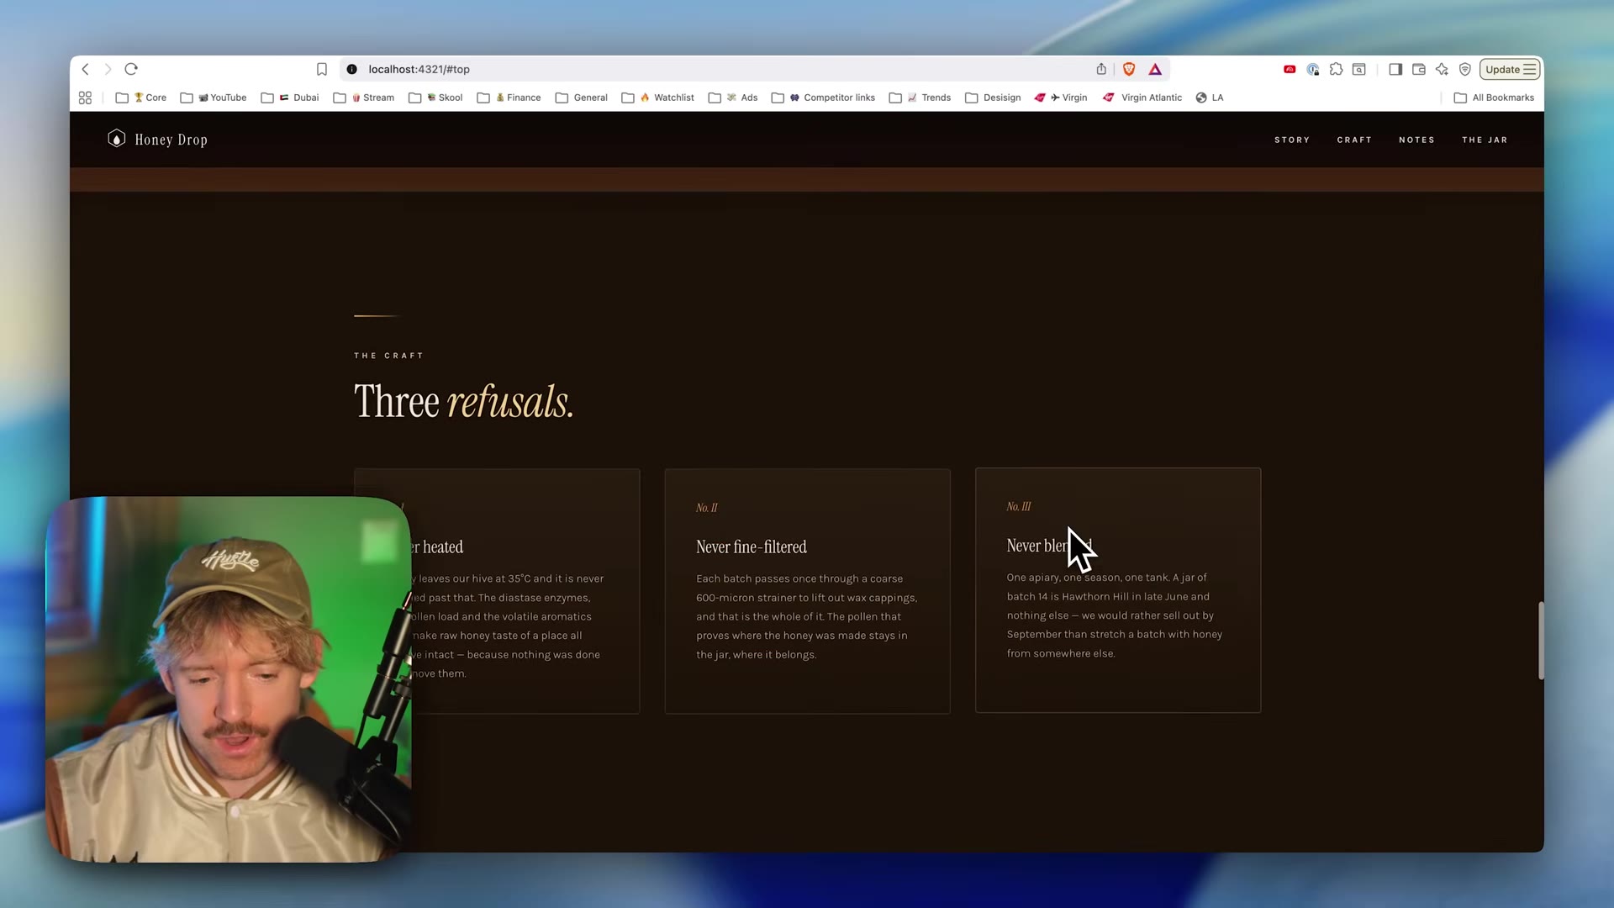Click the Never fine-filtered card heading
This screenshot has height=908, width=1614.
tap(751, 547)
